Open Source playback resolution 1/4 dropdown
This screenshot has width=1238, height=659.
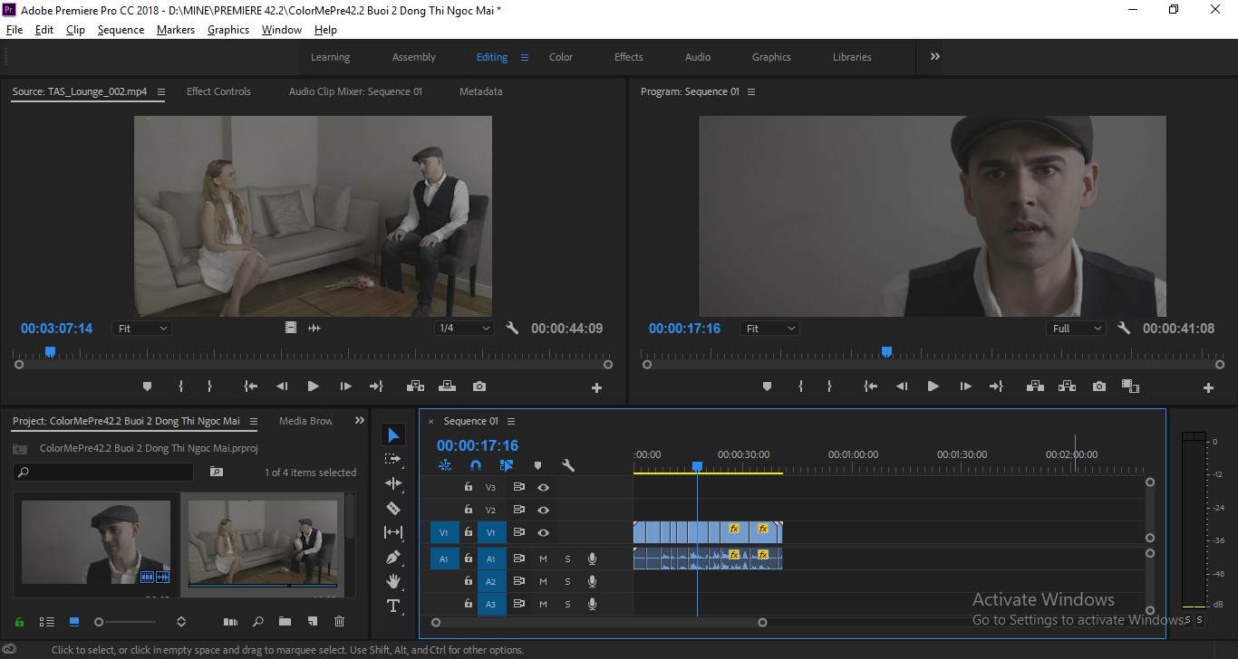pos(463,329)
